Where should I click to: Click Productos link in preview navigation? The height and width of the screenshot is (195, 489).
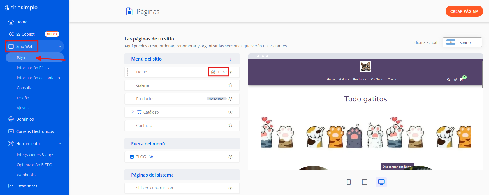(x=360, y=80)
